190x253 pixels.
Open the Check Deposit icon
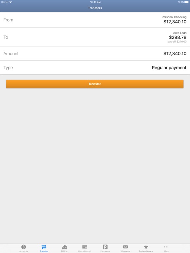(85, 247)
